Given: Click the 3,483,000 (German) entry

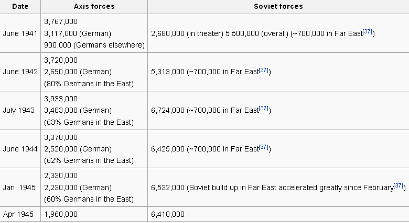Looking at the screenshot, I should (x=78, y=111).
